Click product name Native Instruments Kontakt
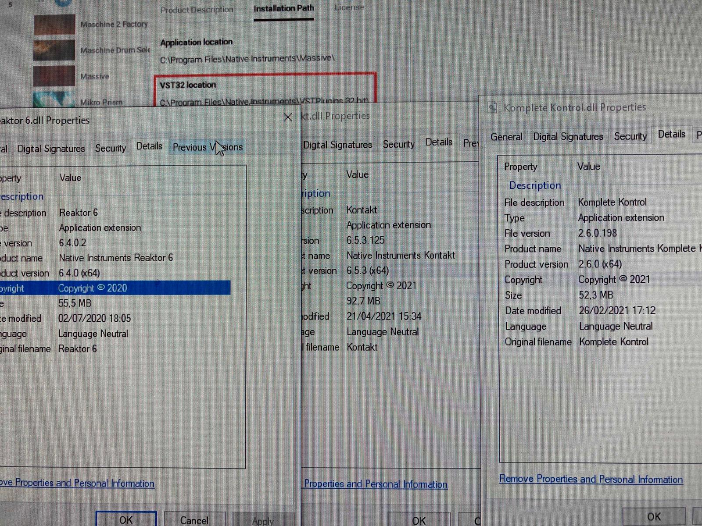702x526 pixels. pyautogui.click(x=401, y=255)
